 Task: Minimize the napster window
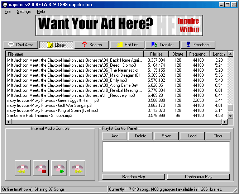coord(221,5)
